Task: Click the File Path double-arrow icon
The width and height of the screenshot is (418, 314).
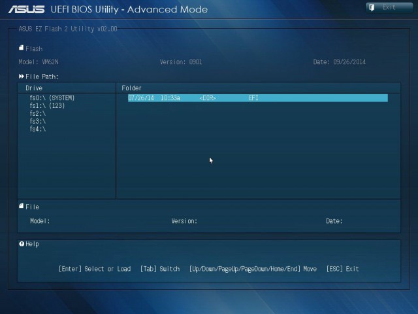Action: pos(22,77)
